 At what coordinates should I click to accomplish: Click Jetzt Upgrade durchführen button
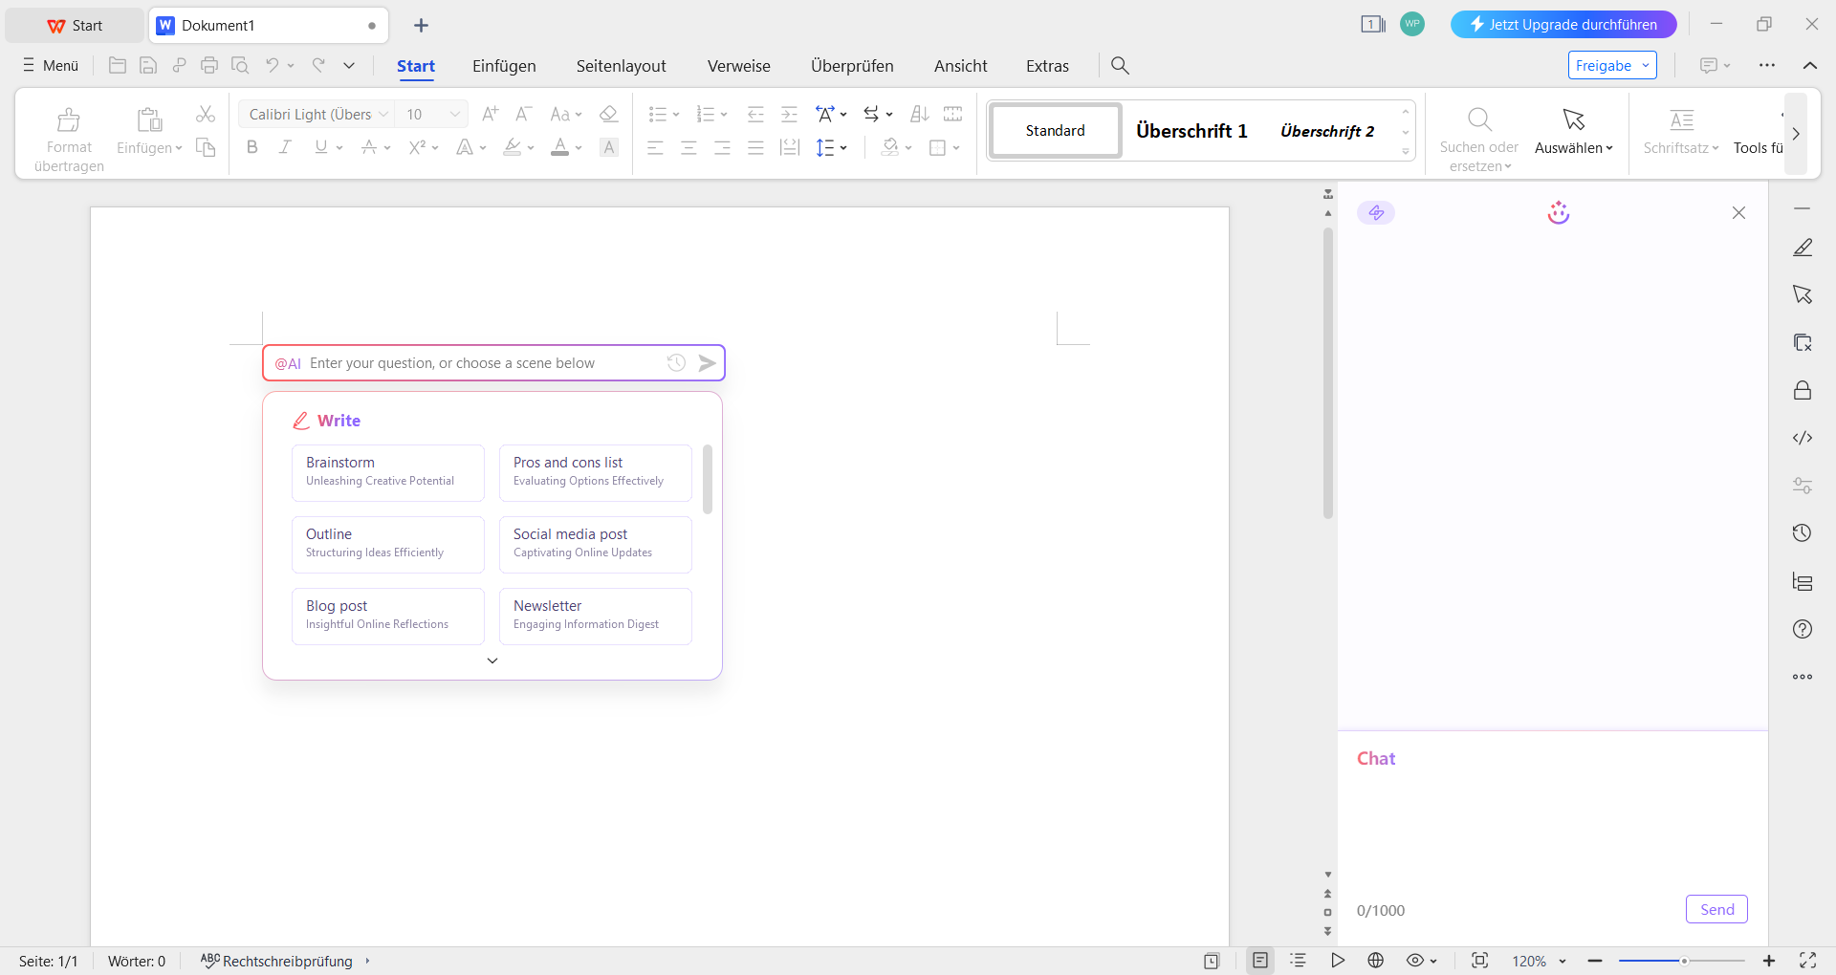click(1563, 25)
